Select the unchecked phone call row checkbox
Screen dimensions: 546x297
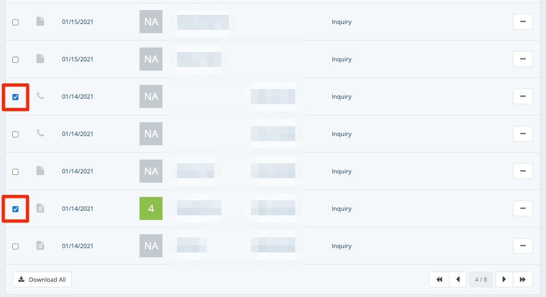[16, 134]
